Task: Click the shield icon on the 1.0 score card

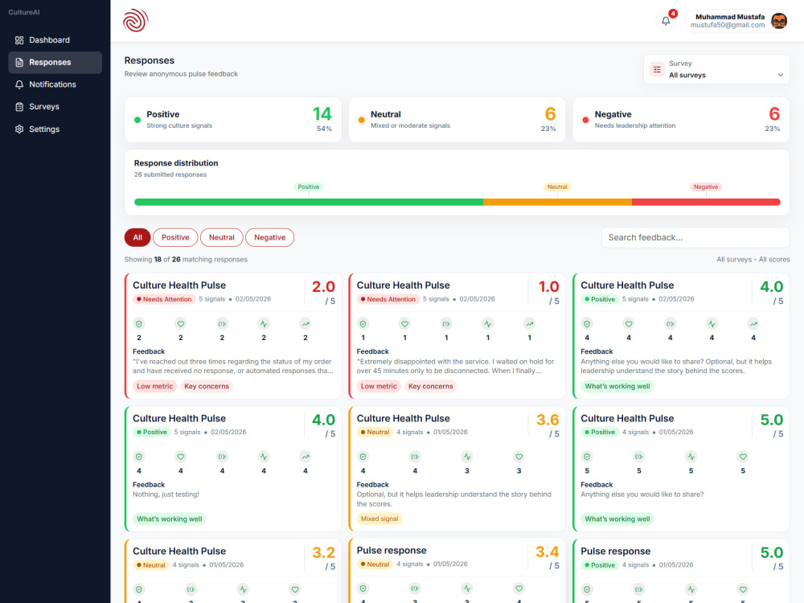Action: click(363, 323)
